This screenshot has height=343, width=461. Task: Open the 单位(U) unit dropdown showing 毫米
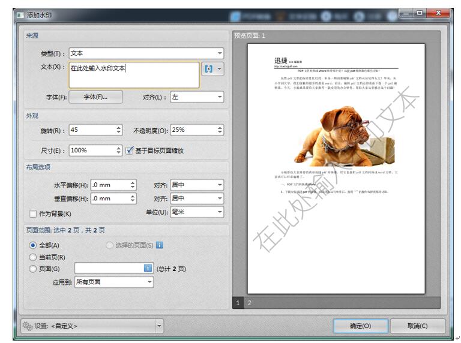(197, 212)
